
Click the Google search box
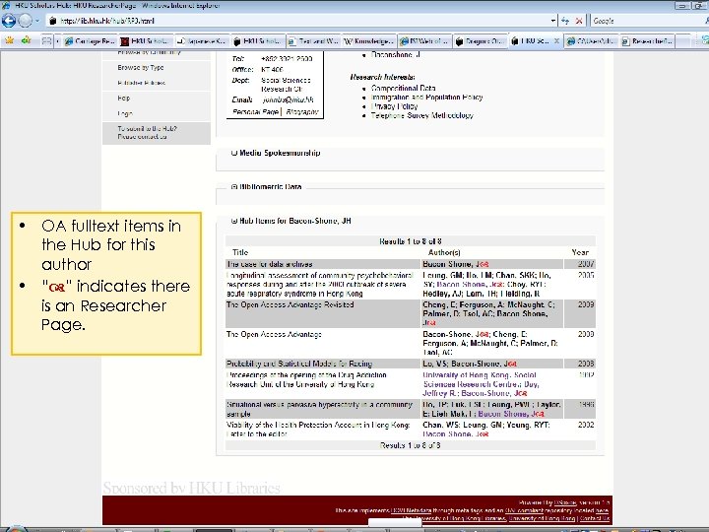coord(647,21)
